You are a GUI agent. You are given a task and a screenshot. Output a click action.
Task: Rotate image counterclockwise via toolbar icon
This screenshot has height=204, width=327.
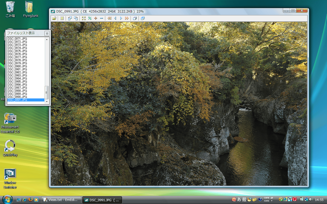pos(70,18)
